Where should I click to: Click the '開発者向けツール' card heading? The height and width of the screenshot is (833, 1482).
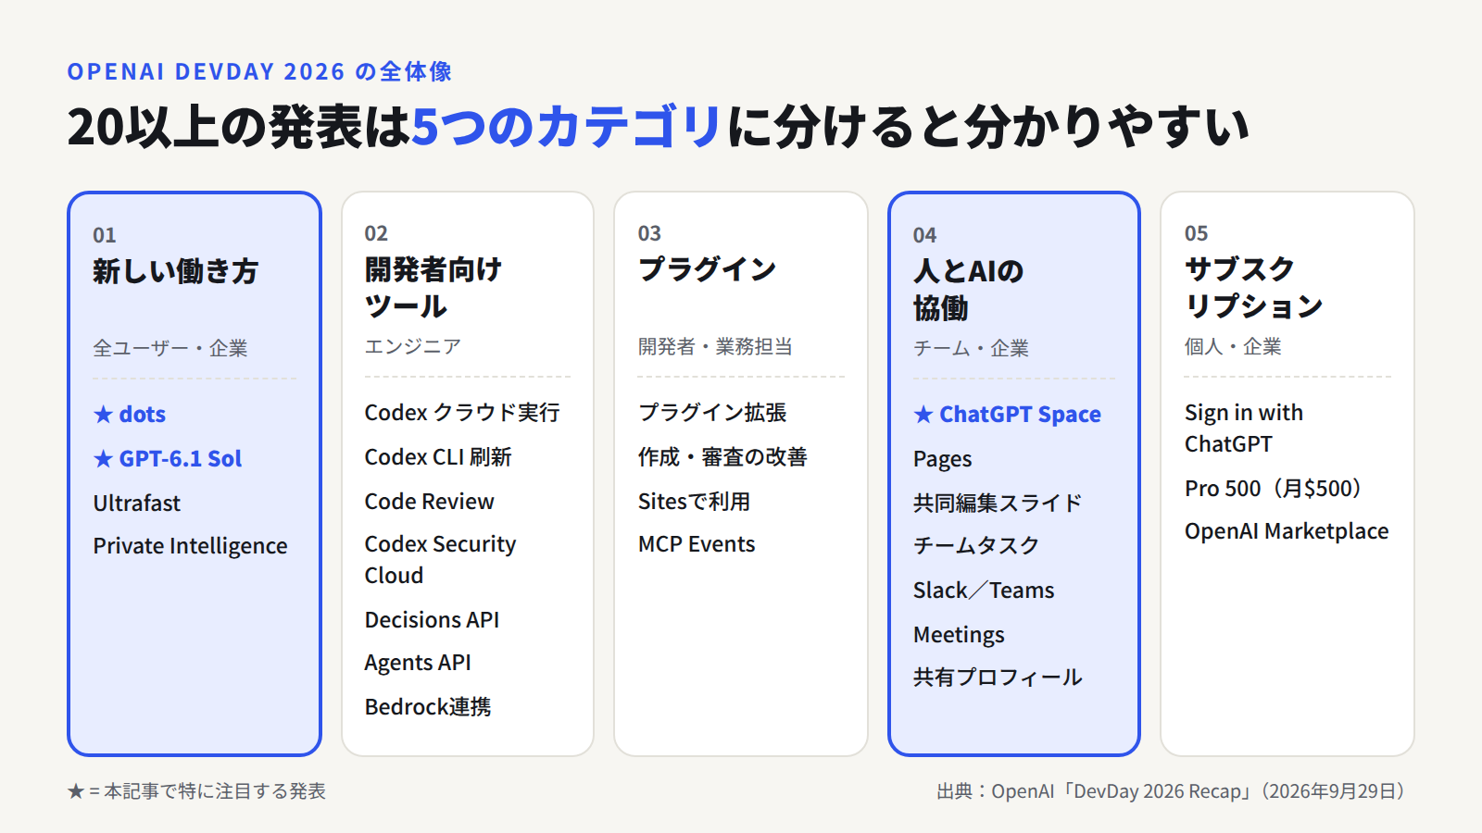433,288
